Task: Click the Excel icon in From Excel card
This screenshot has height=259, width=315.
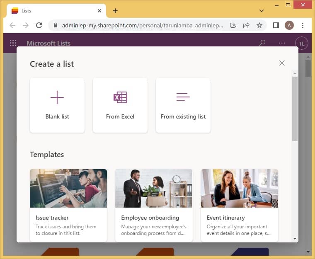Action: [120, 97]
